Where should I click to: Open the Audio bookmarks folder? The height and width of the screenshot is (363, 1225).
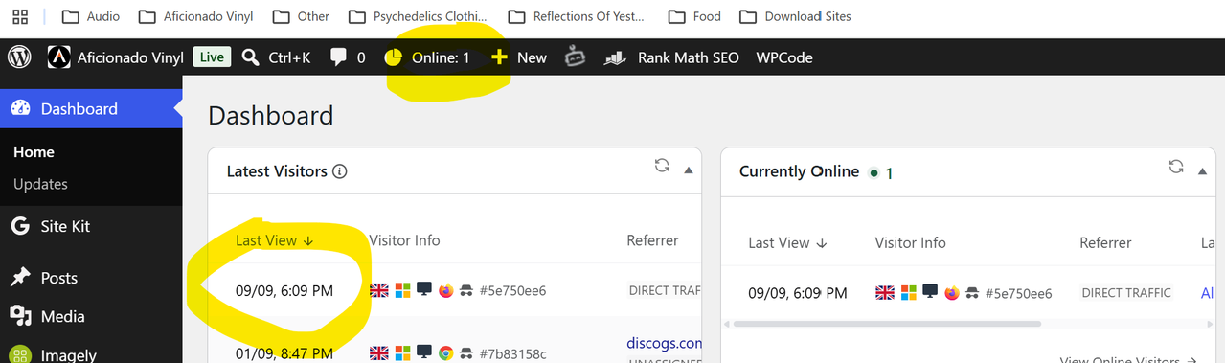click(91, 16)
